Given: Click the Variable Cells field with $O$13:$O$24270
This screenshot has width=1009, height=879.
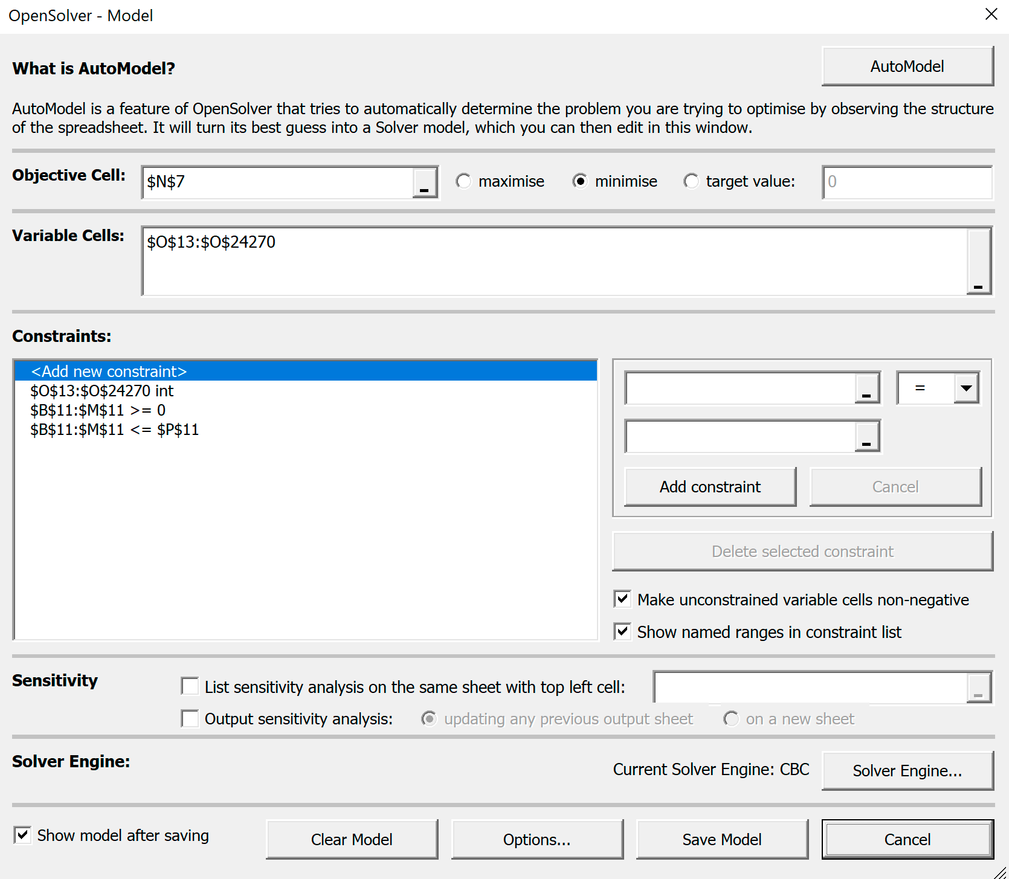Looking at the screenshot, I should (555, 261).
